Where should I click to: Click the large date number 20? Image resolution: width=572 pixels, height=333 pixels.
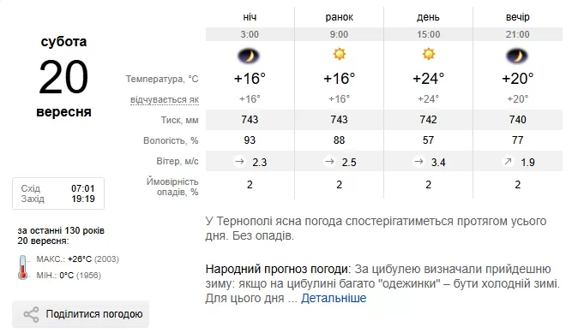pos(63,77)
